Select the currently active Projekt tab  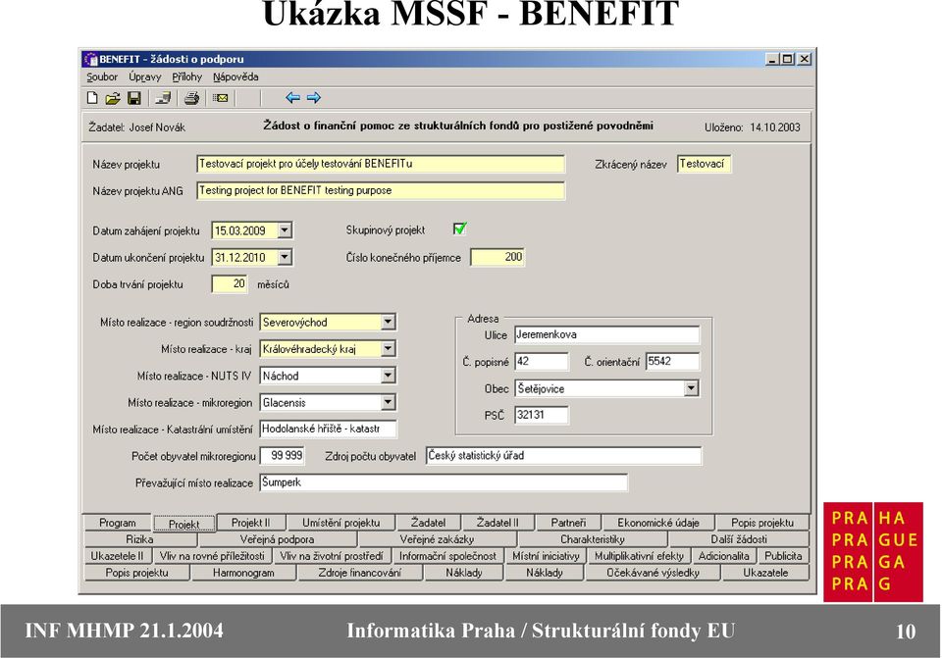(183, 524)
